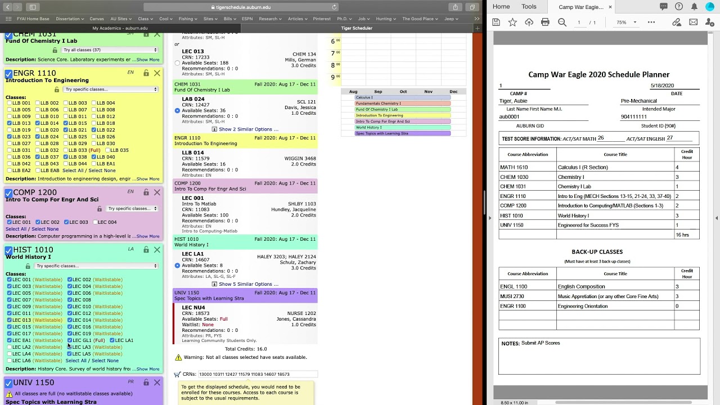This screenshot has height=405, width=720.
Task: Click Show More for HIST 1010 description
Action: (147, 369)
